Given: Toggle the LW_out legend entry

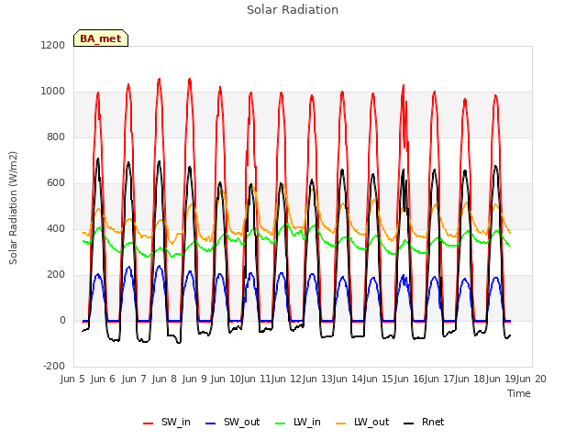Looking at the screenshot, I should [363, 422].
